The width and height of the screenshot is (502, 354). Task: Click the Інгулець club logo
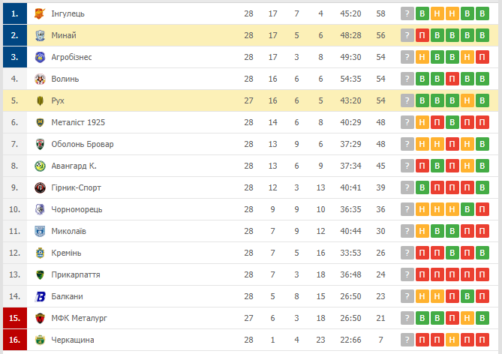click(40, 13)
